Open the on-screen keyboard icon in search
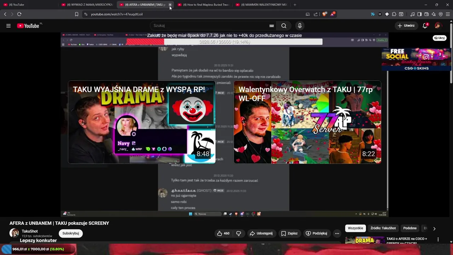 tap(271, 25)
